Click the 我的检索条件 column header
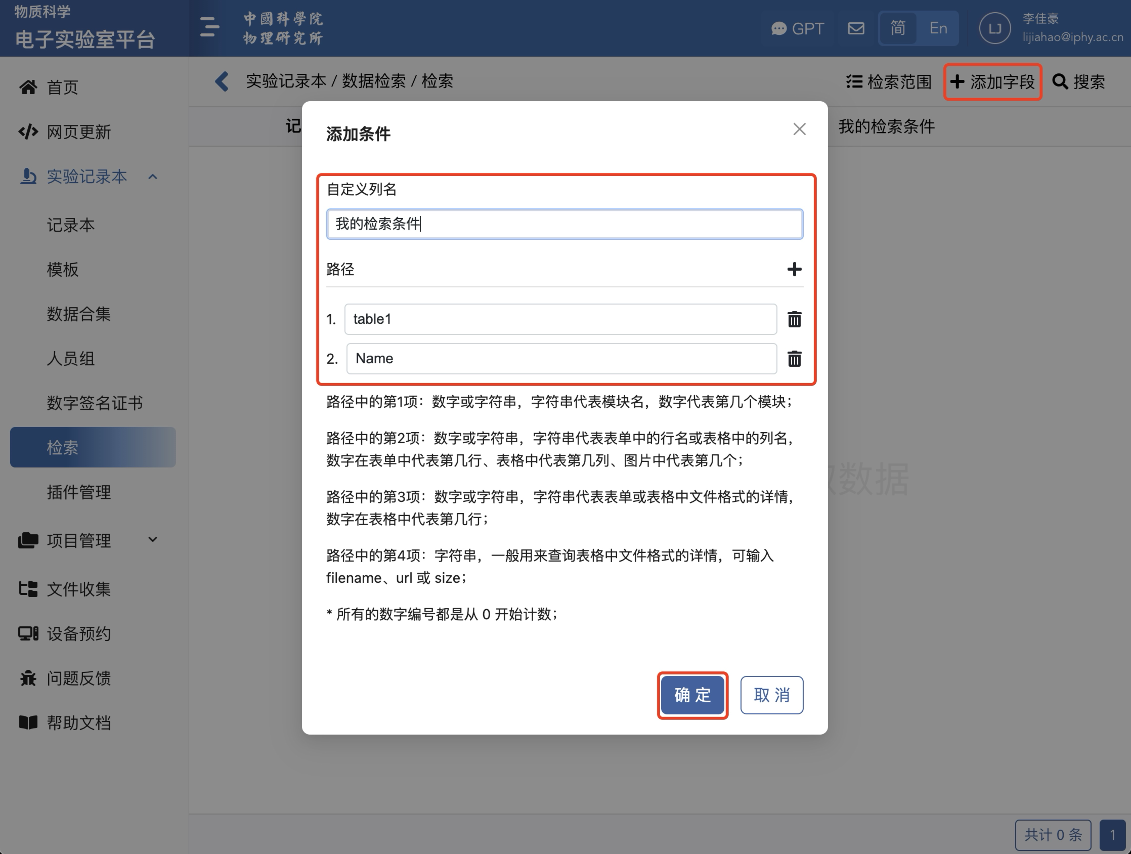Image resolution: width=1131 pixels, height=854 pixels. tap(887, 126)
